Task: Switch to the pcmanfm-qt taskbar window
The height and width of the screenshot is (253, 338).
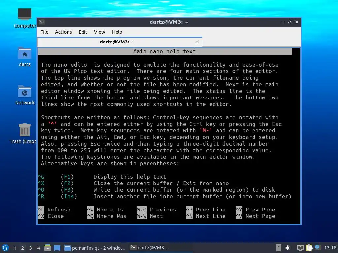Action: tap(95, 248)
